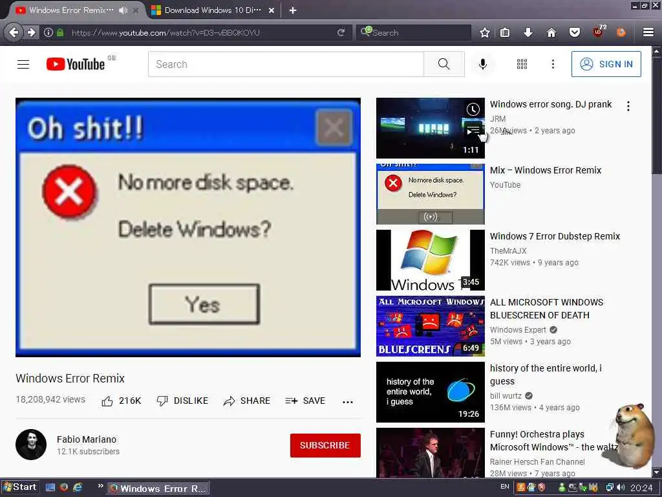The image size is (662, 497).
Task: Open bill wurtz history video thumbnail
Action: (x=430, y=392)
